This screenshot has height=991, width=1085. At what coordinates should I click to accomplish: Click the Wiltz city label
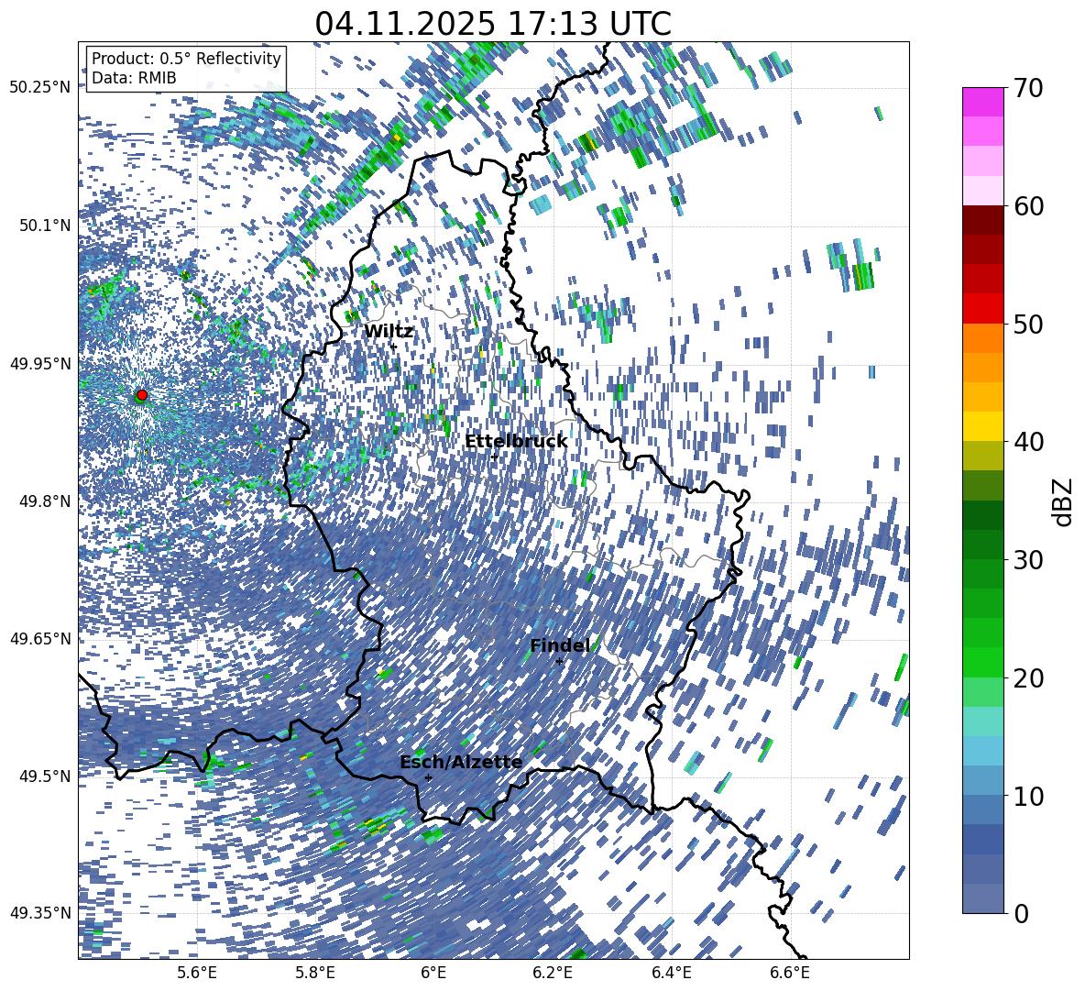[389, 331]
